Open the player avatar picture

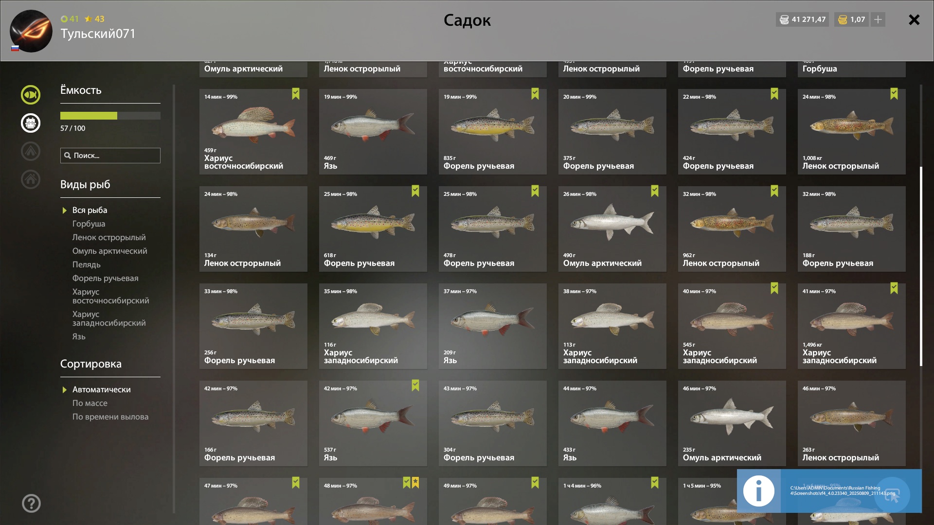pos(31,31)
